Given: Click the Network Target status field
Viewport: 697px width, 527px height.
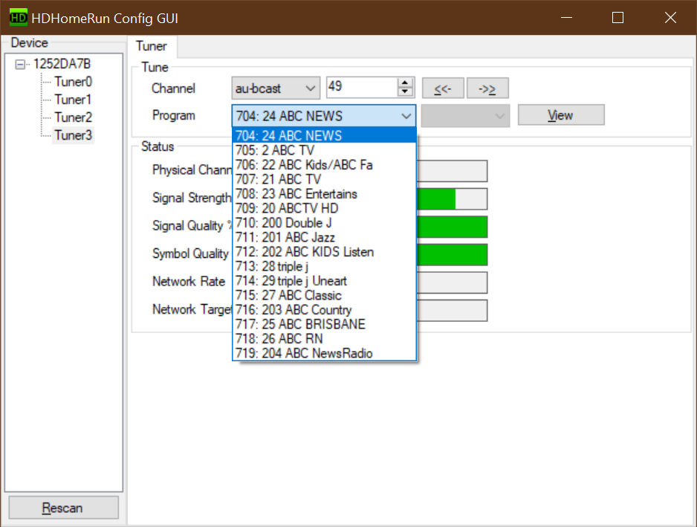Looking at the screenshot, I should click(452, 311).
